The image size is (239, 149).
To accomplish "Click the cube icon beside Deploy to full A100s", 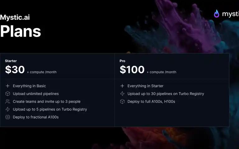I will (x=122, y=102).
